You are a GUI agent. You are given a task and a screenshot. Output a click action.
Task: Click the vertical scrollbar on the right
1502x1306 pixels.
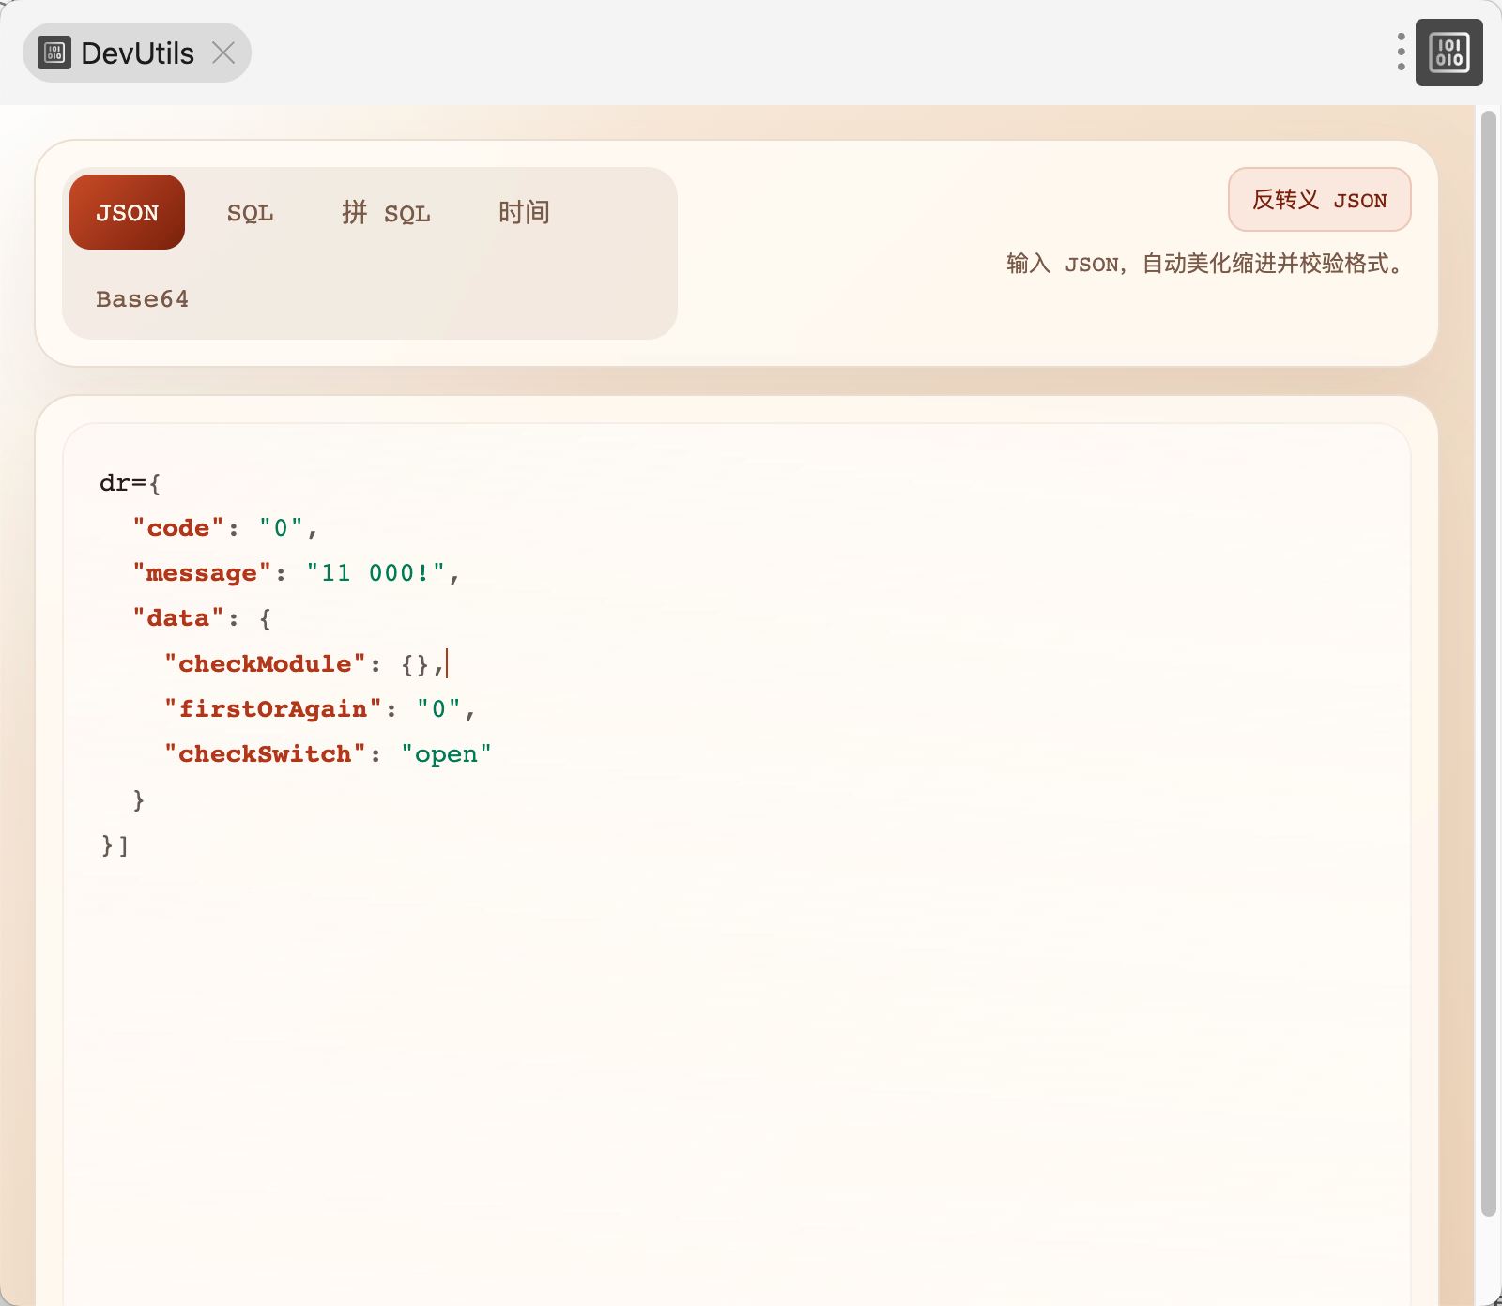click(x=1488, y=657)
